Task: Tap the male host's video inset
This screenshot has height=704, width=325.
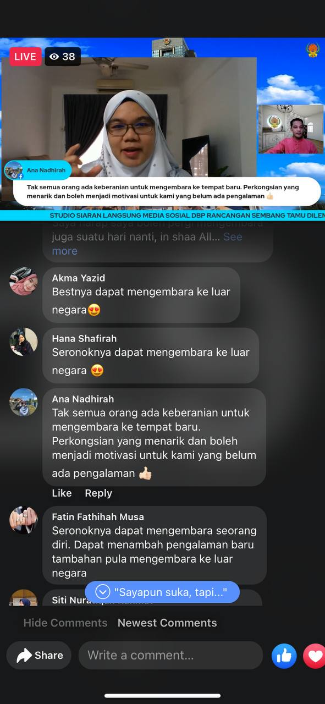Action: click(291, 129)
